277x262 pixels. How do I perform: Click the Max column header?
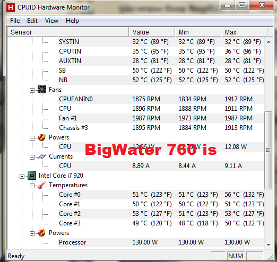pos(244,32)
